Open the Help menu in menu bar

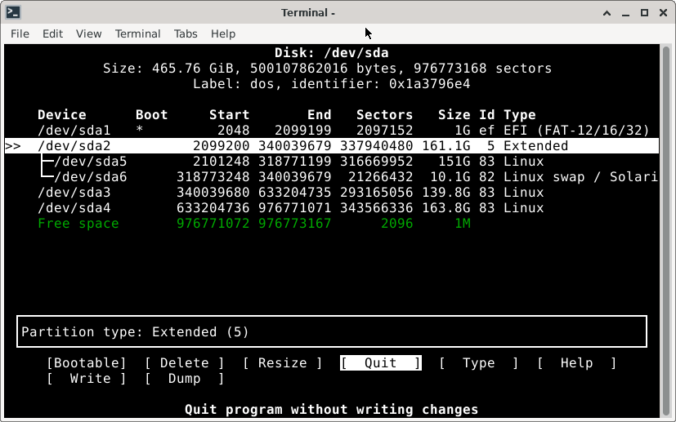(x=223, y=33)
